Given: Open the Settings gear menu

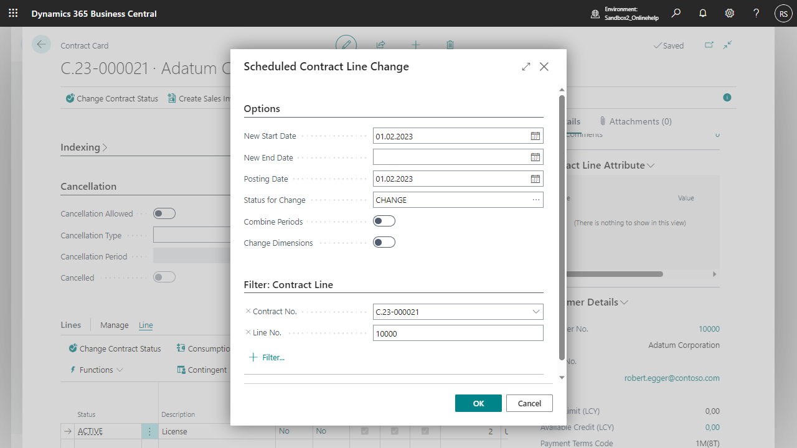Looking at the screenshot, I should click(729, 13).
